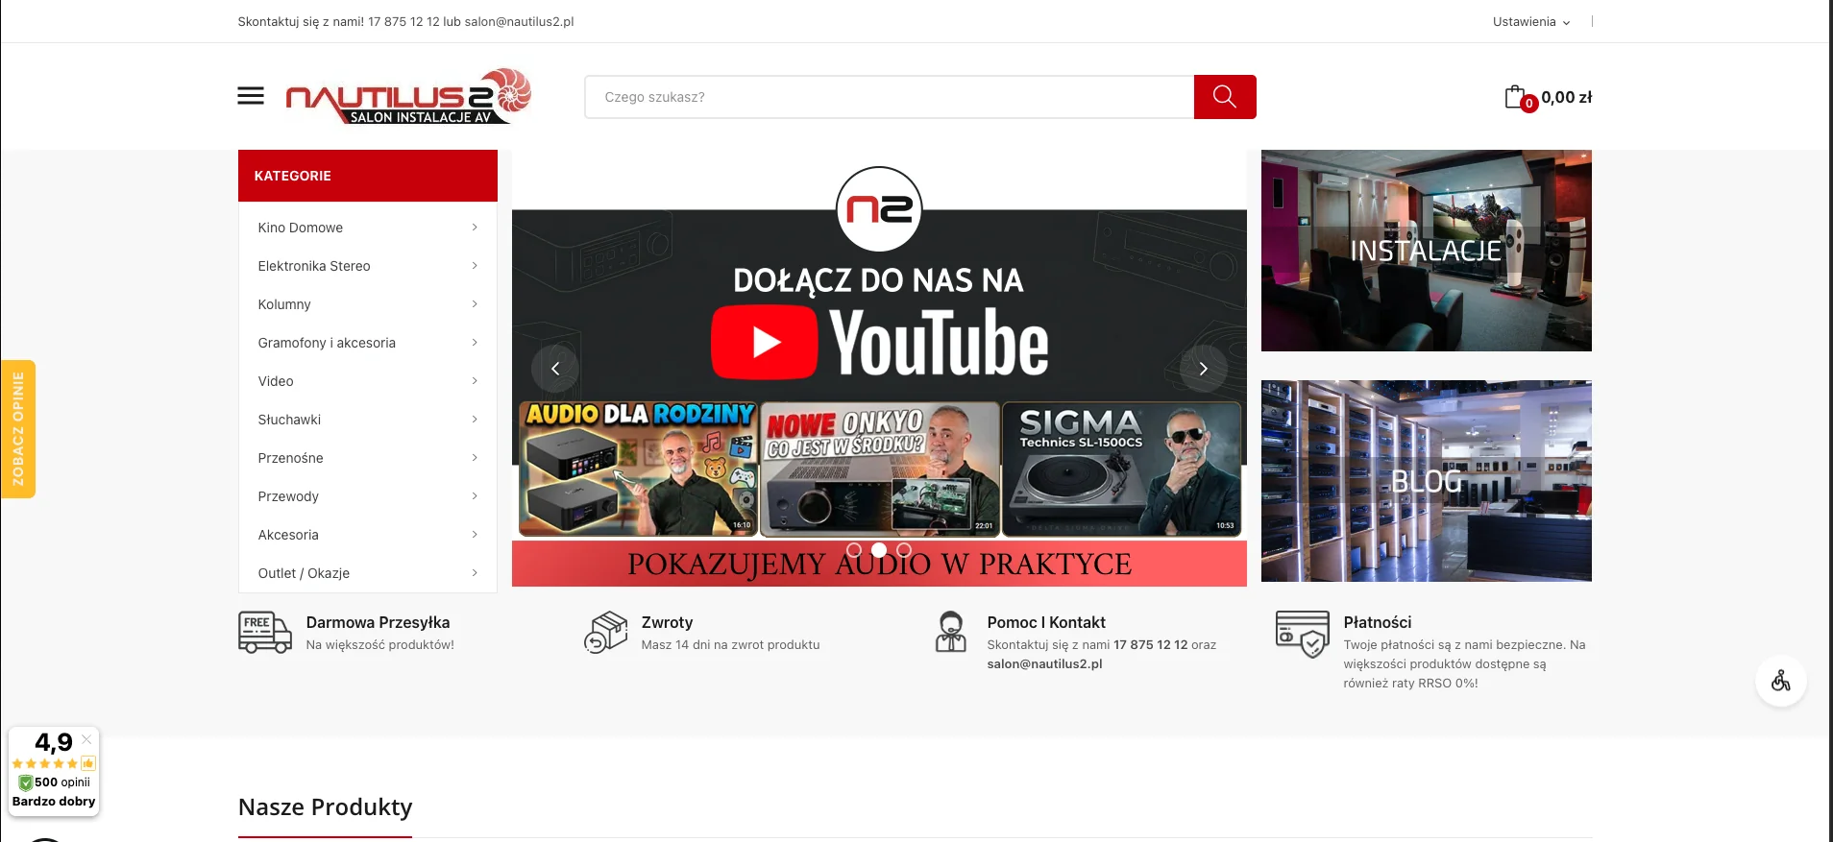Screen dimensions: 1833x842
Task: Open the accessibility wheelchair widget
Action: click(1781, 681)
